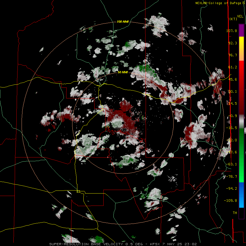
Task: Select the 61.2 value on the velocity scale
Action: [233, 67]
